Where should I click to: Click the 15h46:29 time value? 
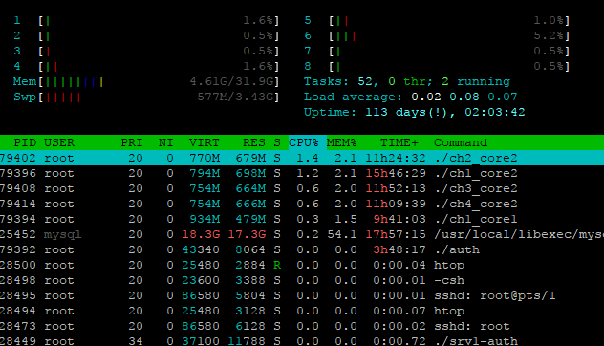coord(396,173)
